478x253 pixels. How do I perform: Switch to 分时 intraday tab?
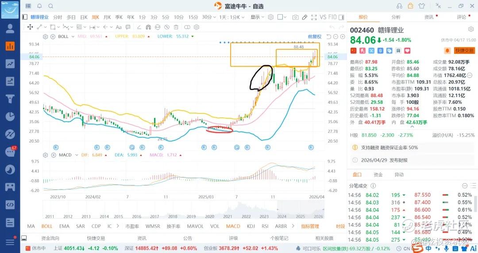pyautogui.click(x=58, y=17)
